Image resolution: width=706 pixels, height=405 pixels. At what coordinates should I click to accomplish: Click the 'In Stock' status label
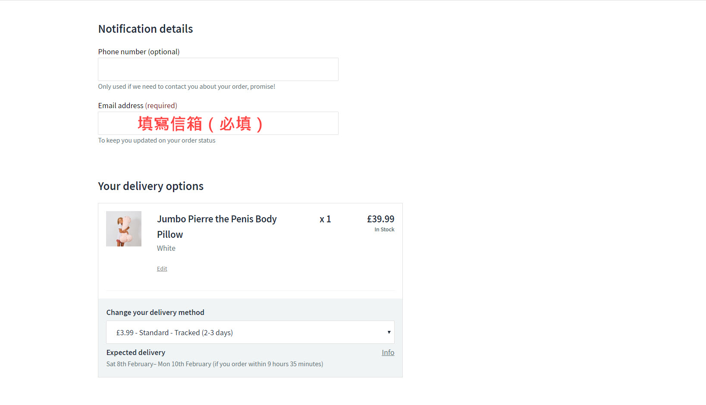coord(384,230)
